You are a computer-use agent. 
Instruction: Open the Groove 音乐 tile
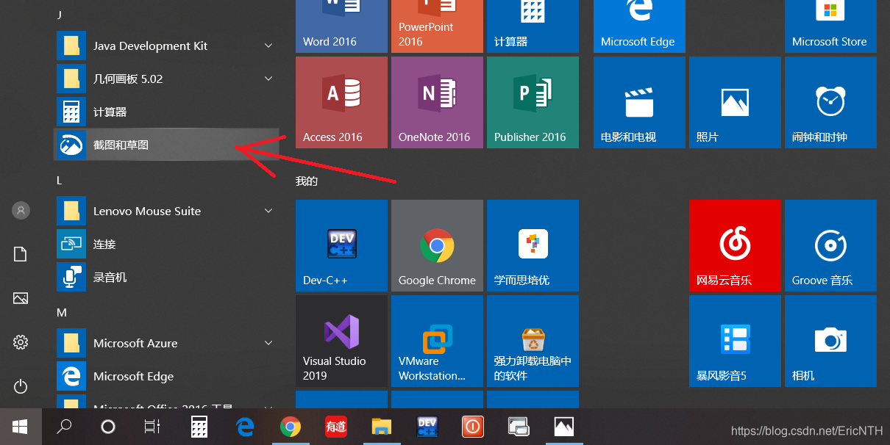click(830, 245)
